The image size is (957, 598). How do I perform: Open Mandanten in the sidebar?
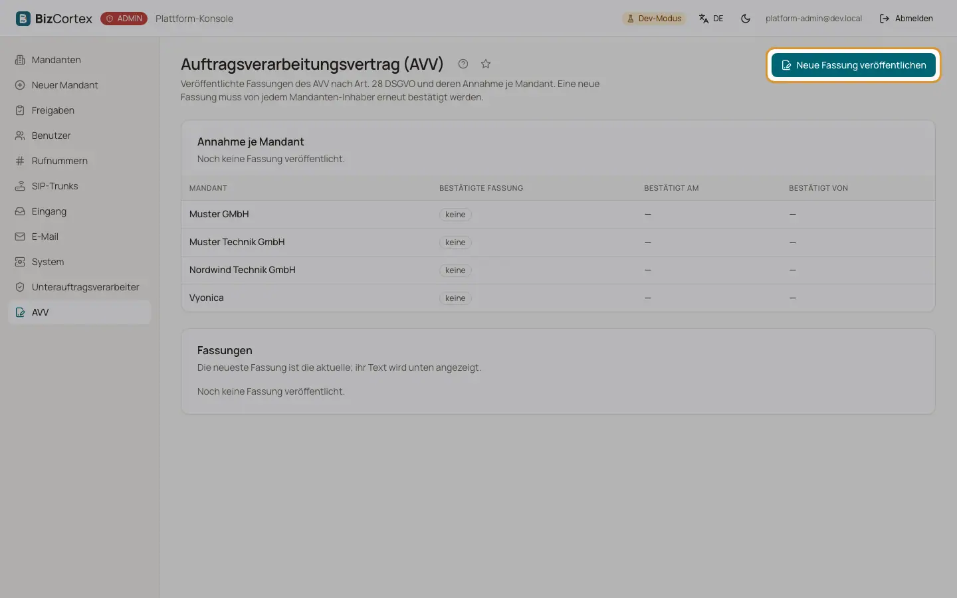[x=80, y=60]
